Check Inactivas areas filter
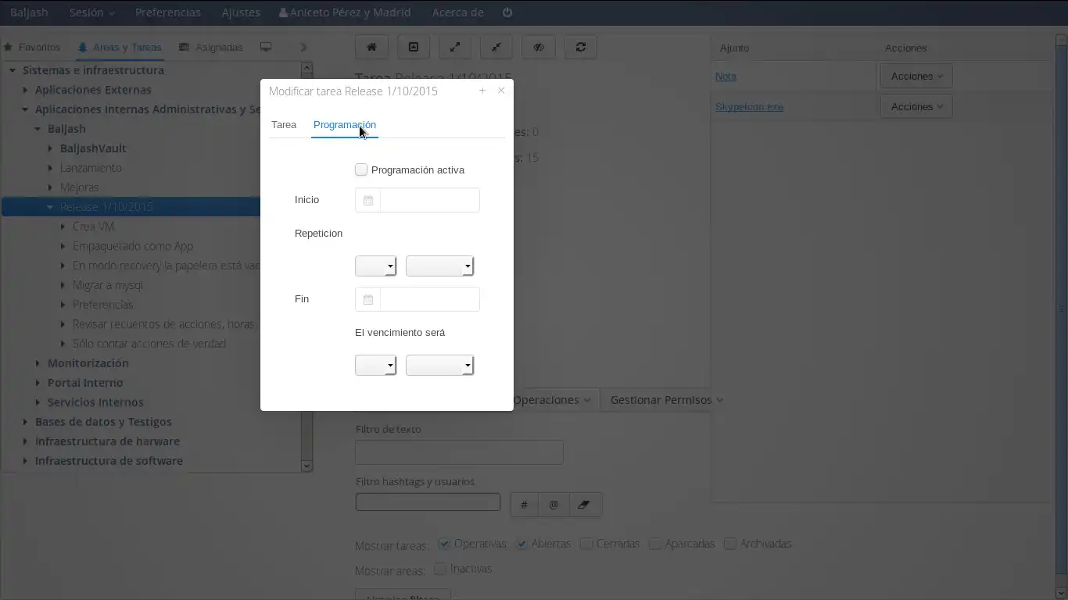The image size is (1068, 600). 440,569
